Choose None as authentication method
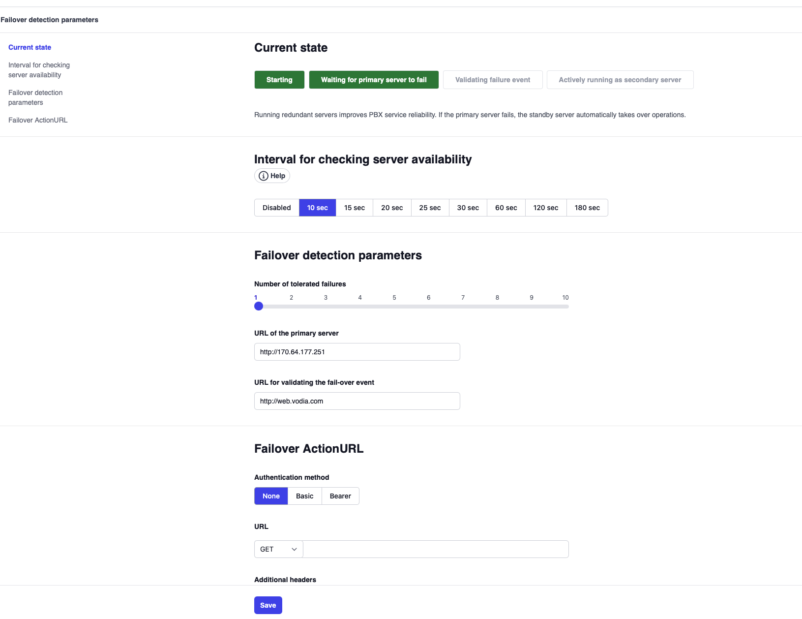The image size is (802, 619). [271, 496]
